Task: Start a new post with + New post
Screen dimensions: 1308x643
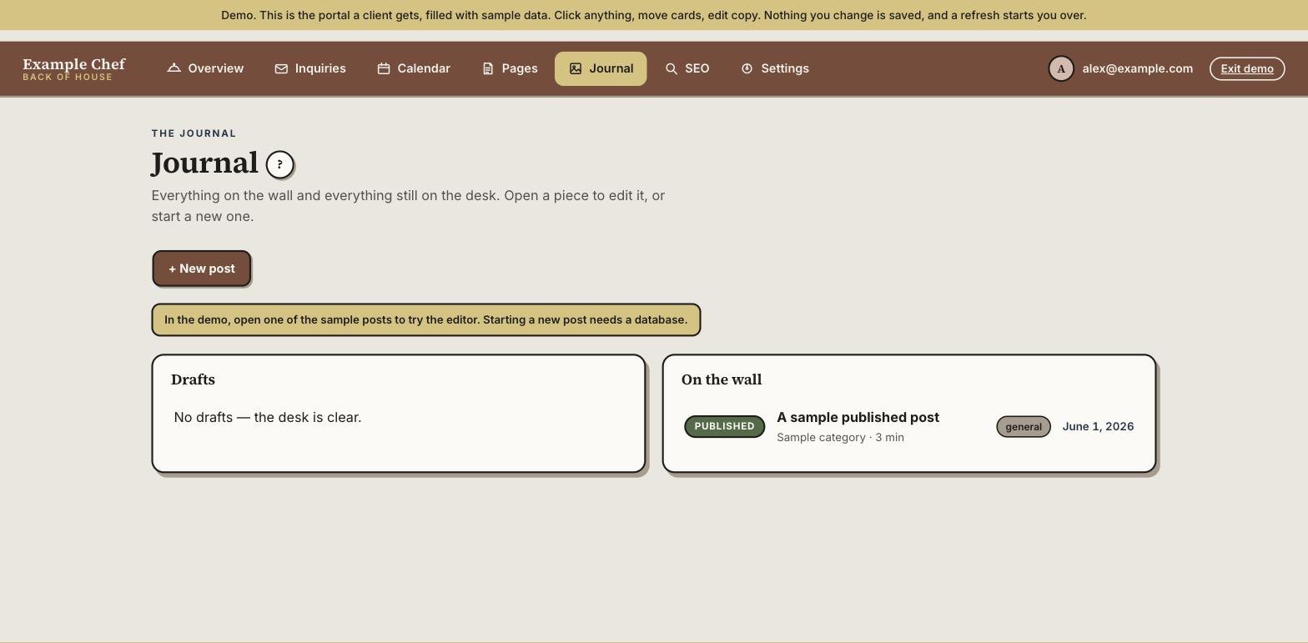Action: click(202, 269)
